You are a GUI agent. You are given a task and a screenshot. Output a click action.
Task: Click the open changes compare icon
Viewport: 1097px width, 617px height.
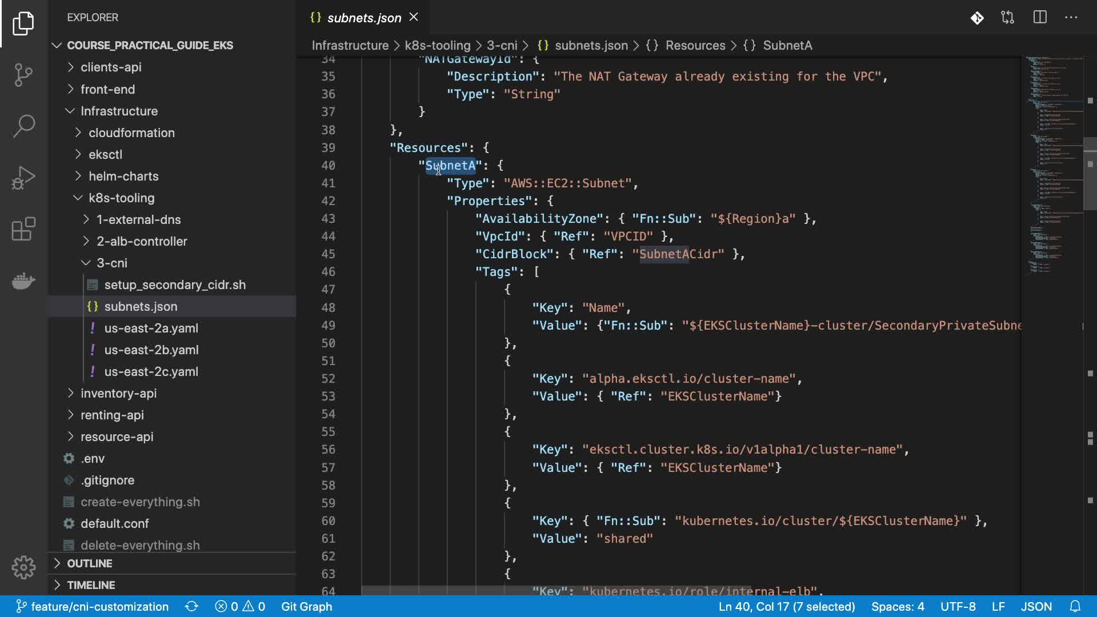click(x=1008, y=18)
